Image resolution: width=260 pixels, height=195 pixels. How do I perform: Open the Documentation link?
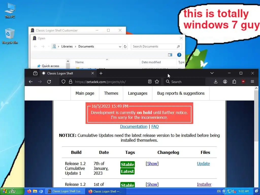coord(134,126)
